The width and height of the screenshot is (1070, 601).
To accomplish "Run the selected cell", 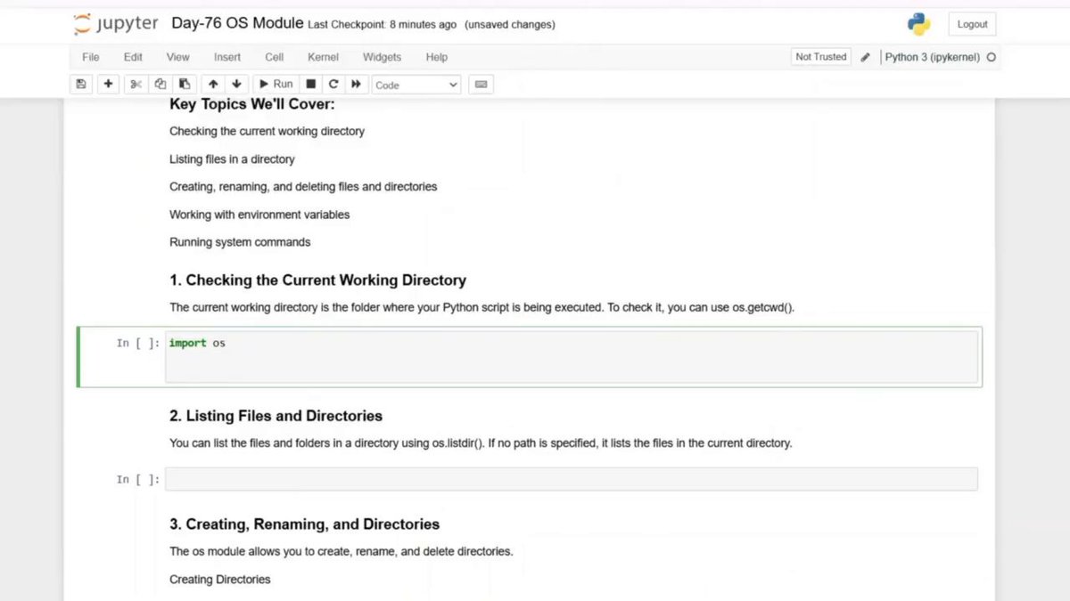I will click(276, 84).
